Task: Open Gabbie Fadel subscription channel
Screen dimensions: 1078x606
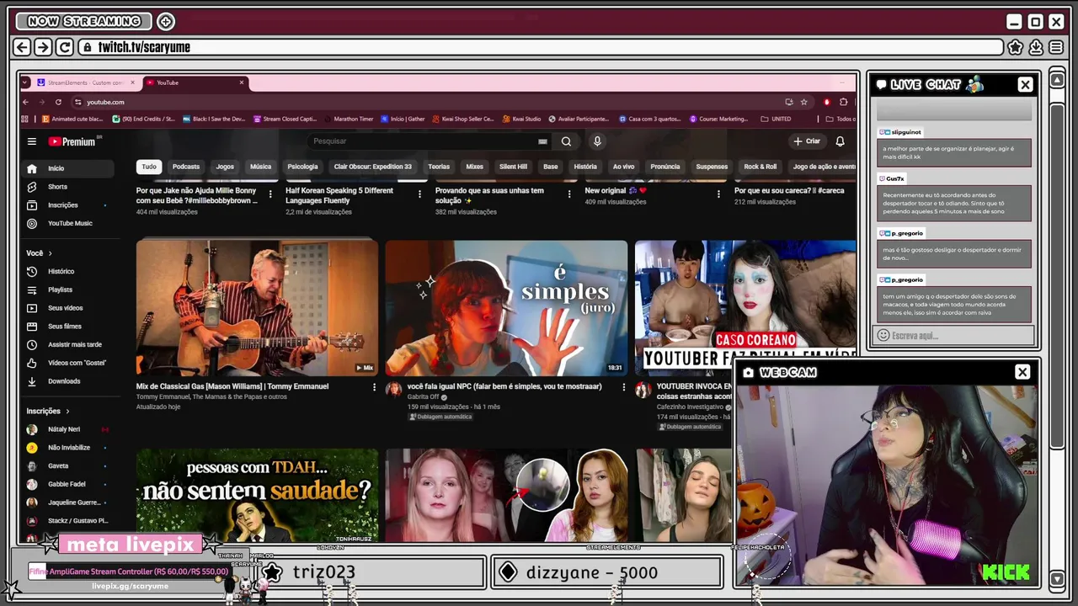Action: click(67, 484)
